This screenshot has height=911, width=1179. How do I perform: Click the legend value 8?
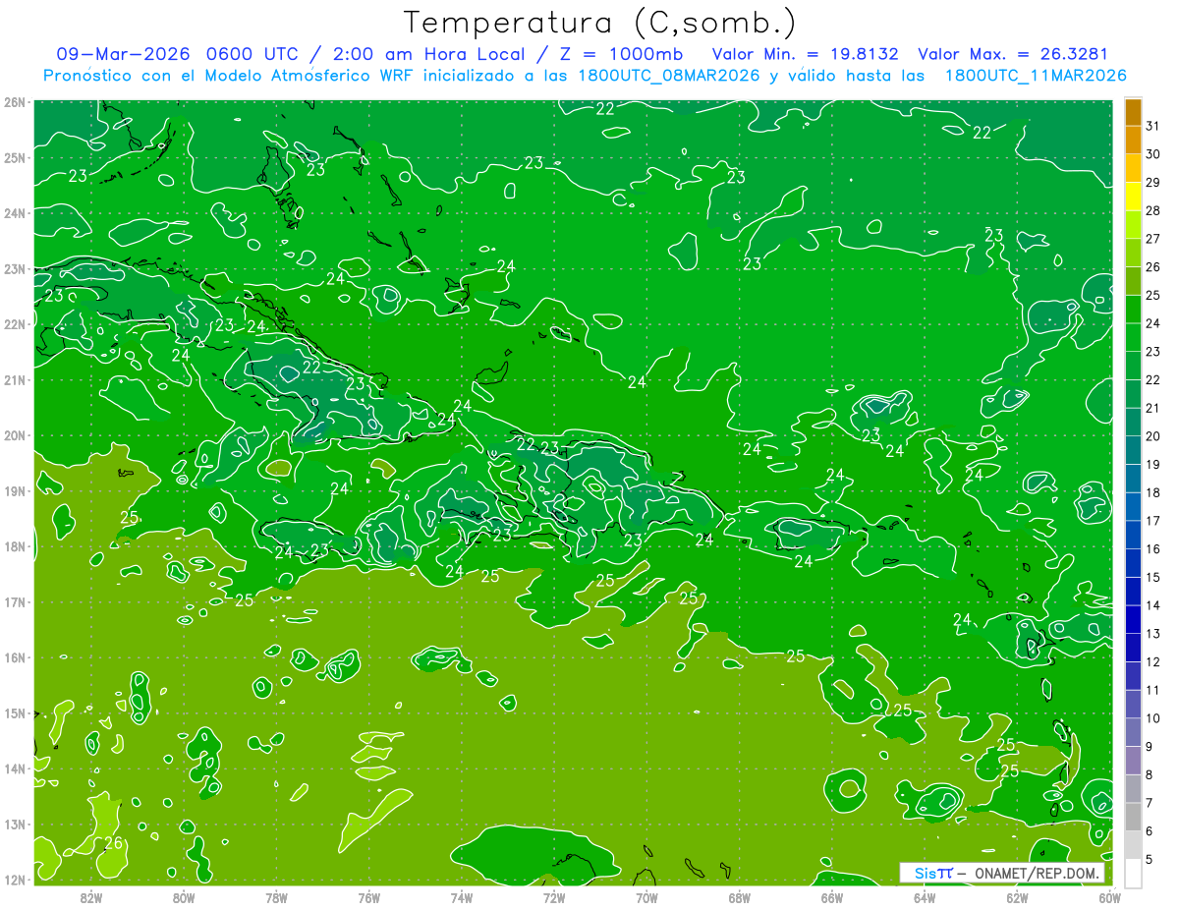click(1150, 774)
